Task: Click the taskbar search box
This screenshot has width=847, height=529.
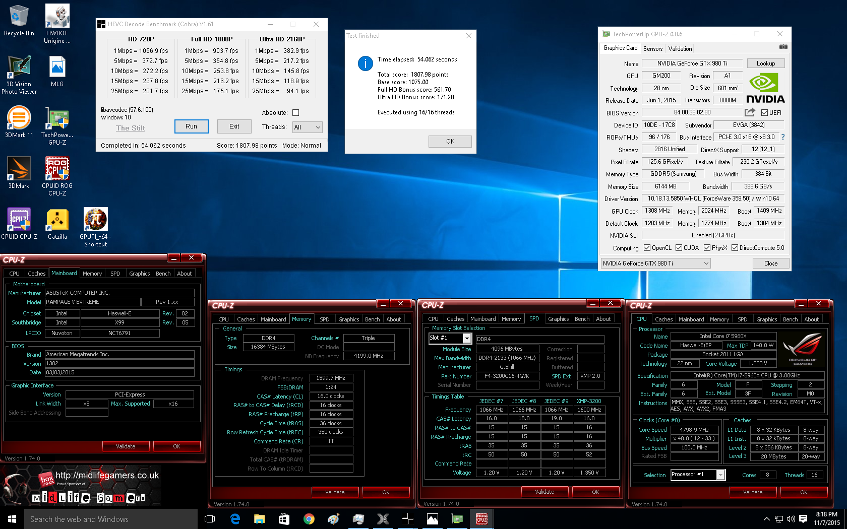Action: point(111,519)
